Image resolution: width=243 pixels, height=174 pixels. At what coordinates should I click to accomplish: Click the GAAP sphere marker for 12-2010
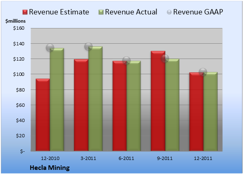(x=50, y=48)
